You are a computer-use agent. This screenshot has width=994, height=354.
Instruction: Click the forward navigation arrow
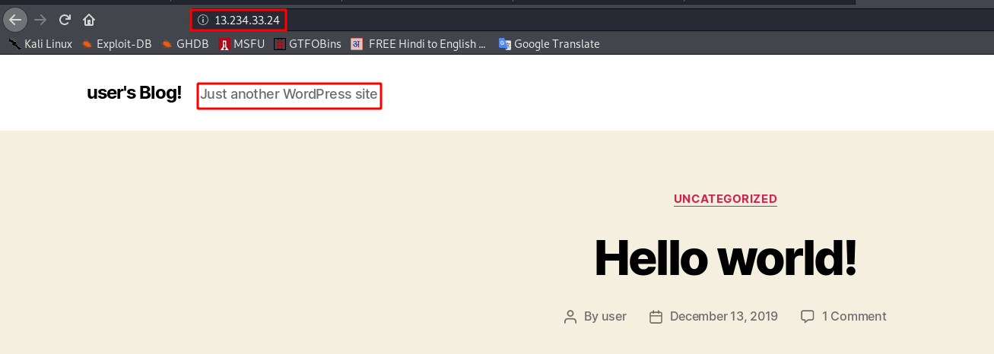40,20
